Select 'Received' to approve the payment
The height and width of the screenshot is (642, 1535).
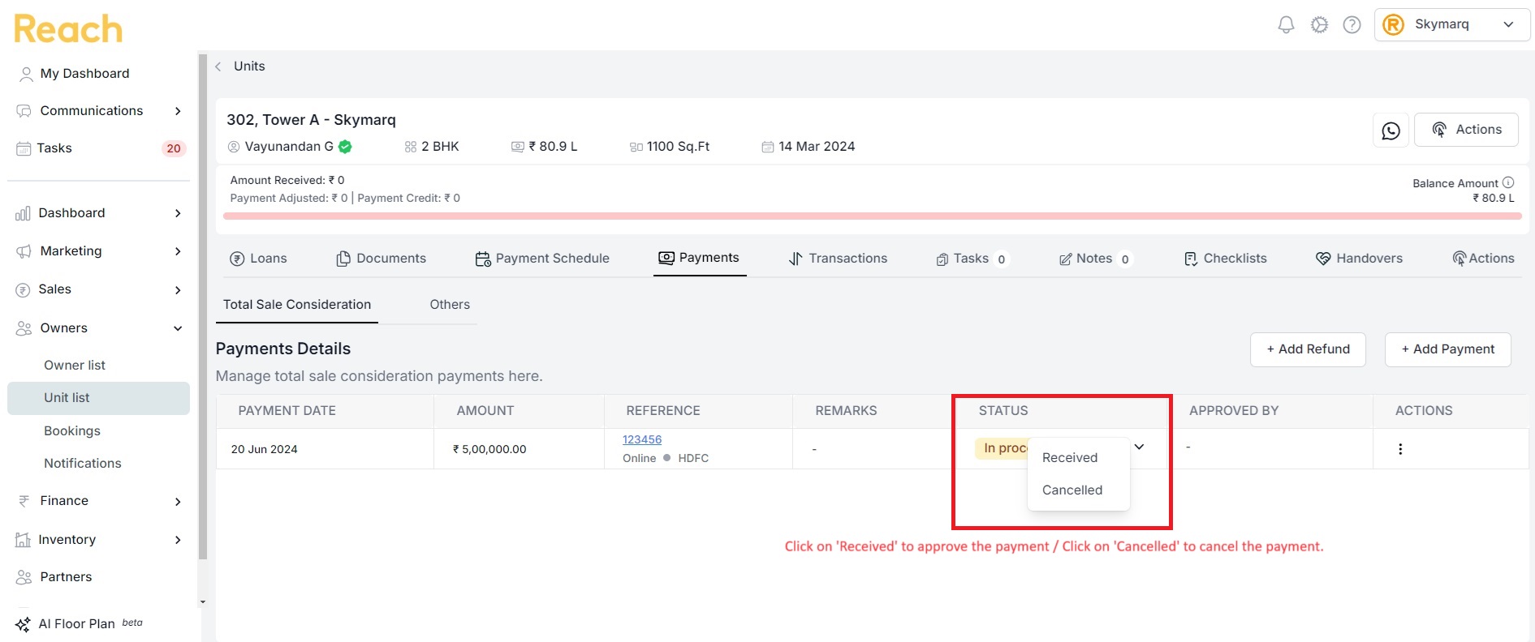1070,458
